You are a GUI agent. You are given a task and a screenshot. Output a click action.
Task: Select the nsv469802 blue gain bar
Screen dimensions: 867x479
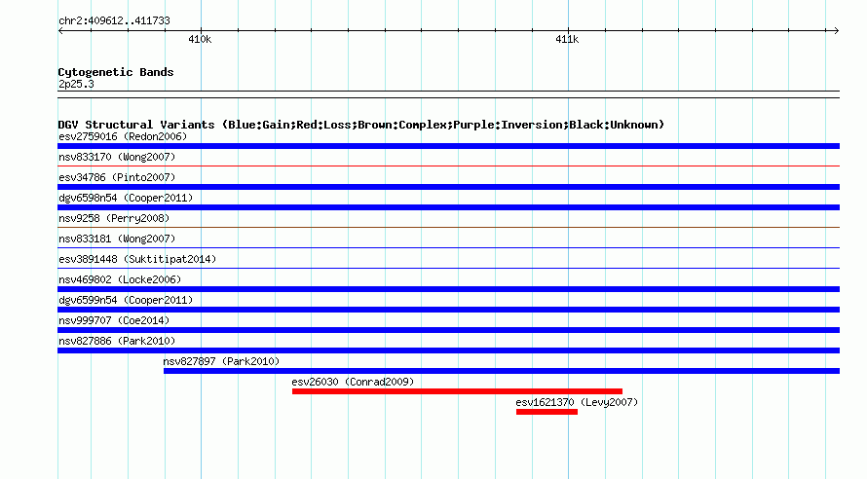coord(448,289)
